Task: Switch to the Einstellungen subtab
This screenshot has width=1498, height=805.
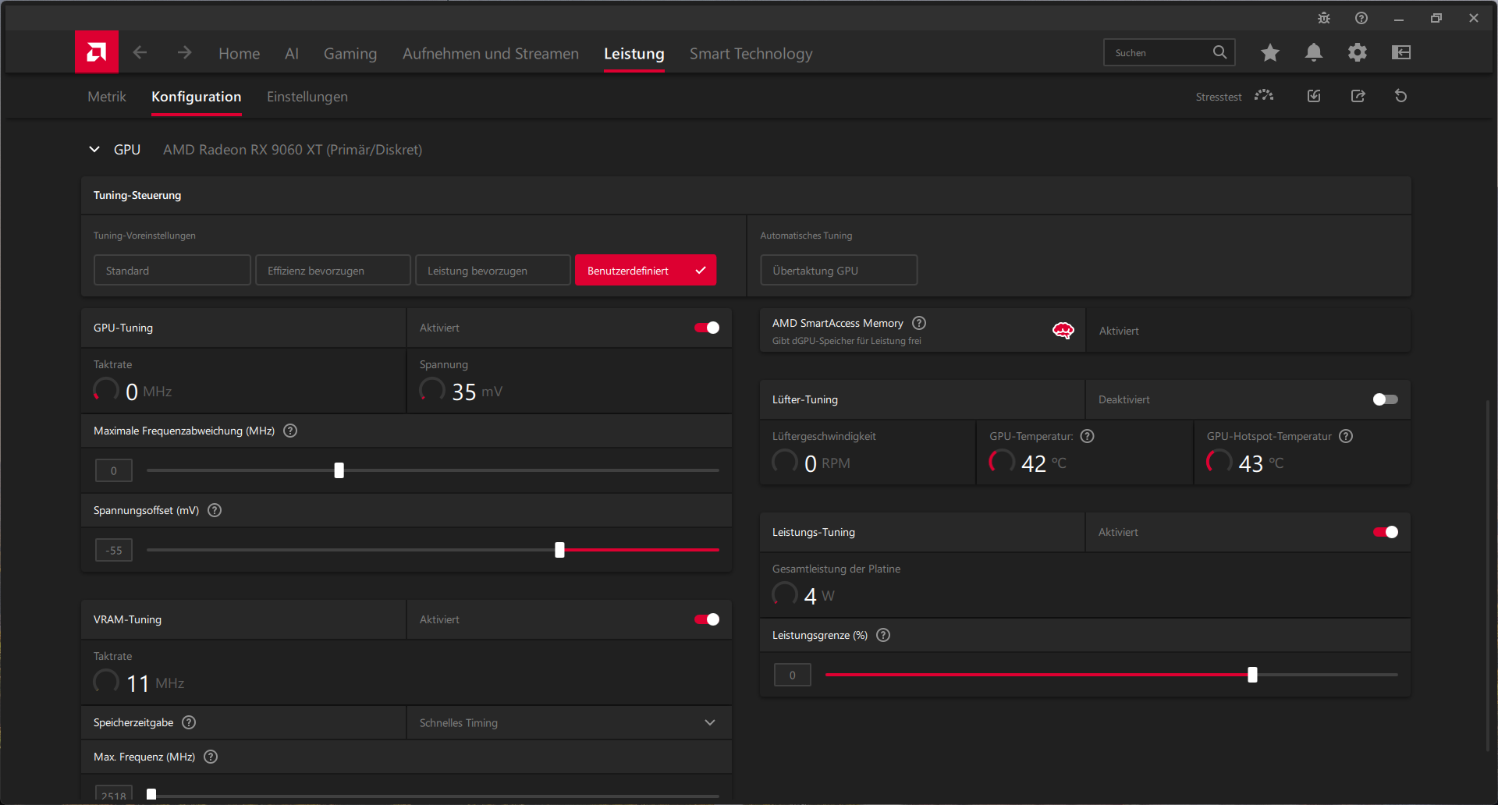Action: (307, 97)
